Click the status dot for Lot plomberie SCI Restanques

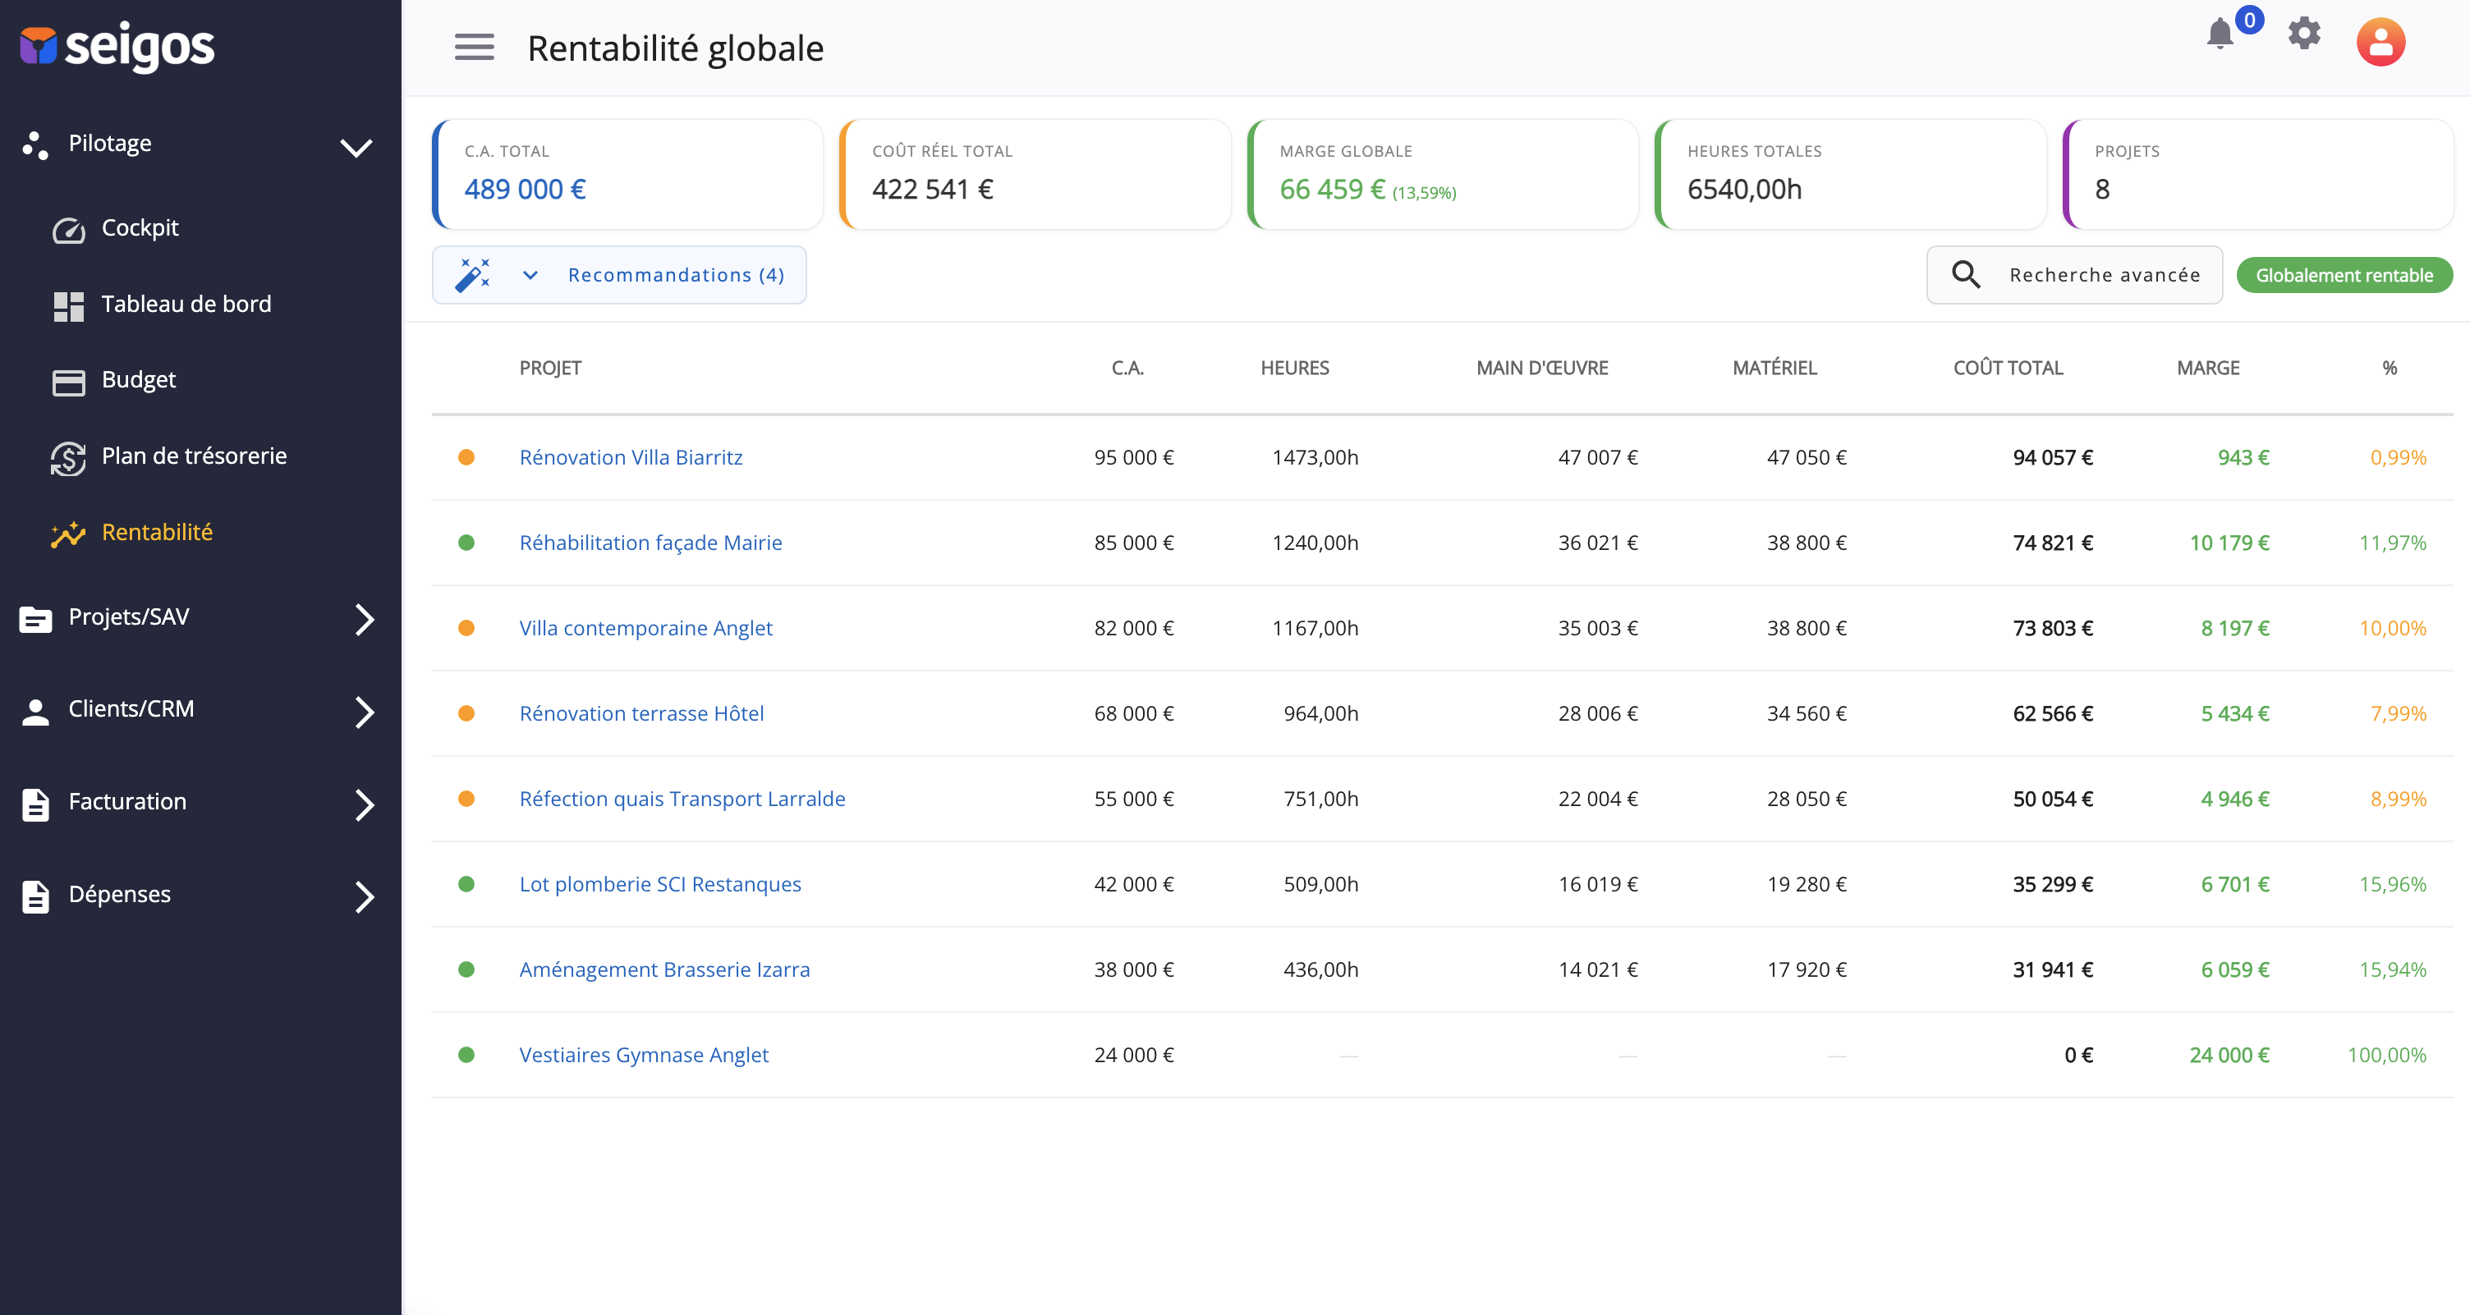coord(466,884)
